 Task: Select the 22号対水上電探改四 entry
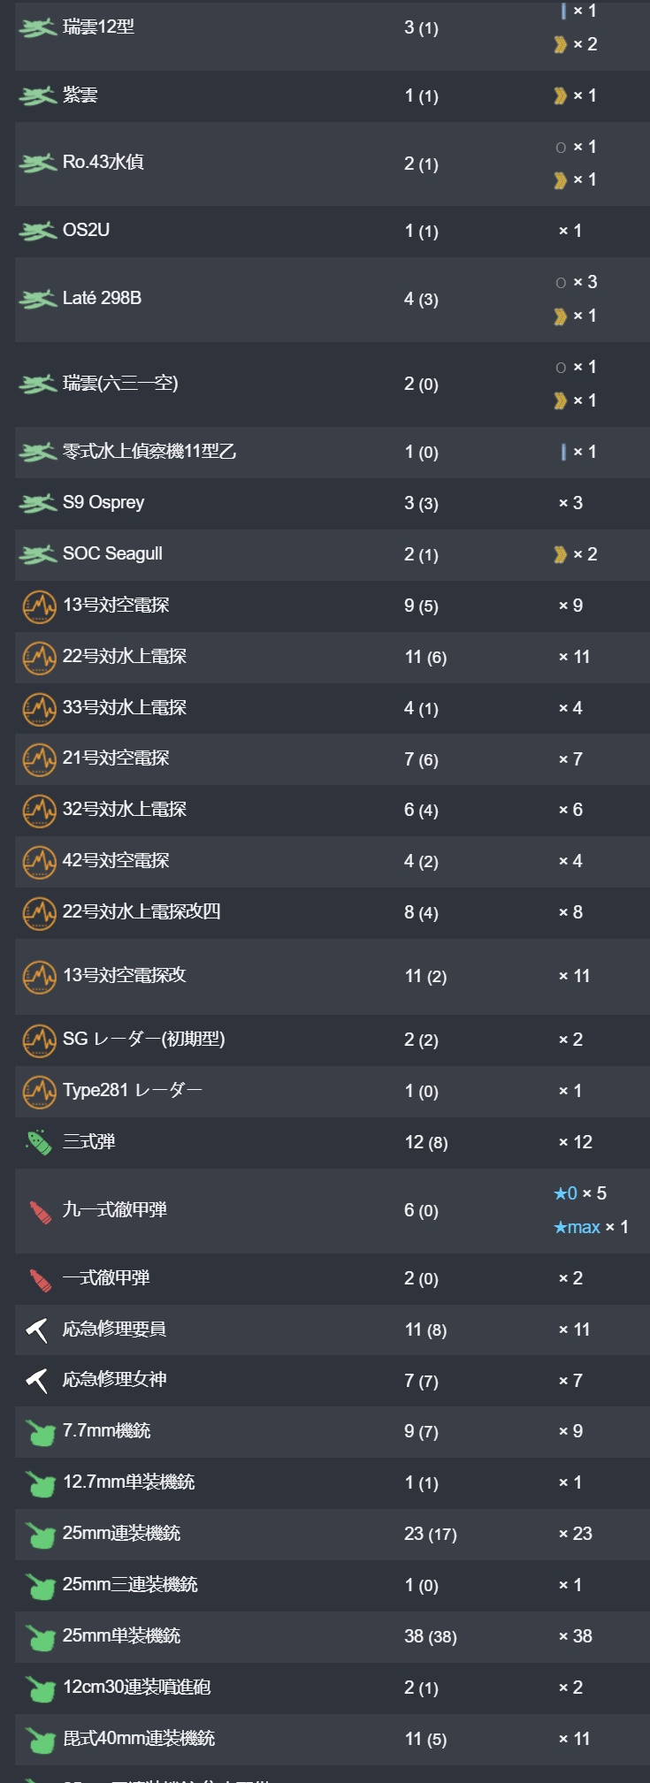point(333,912)
